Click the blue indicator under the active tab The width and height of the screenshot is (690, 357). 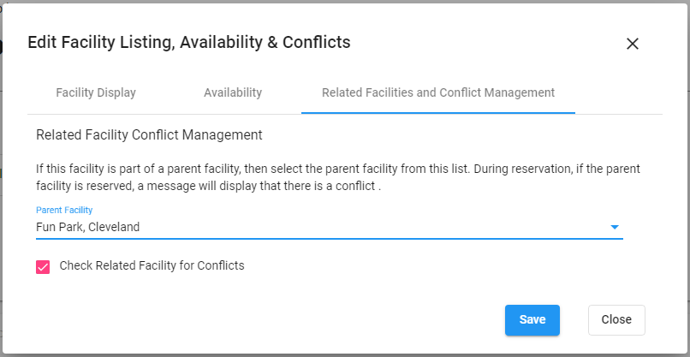[438, 113]
